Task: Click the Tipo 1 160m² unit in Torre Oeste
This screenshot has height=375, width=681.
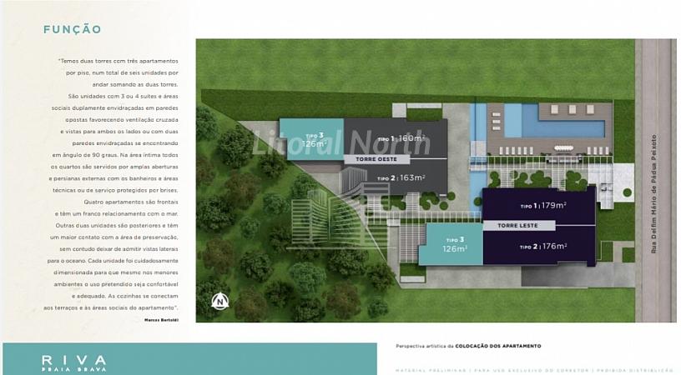Action: coord(402,139)
